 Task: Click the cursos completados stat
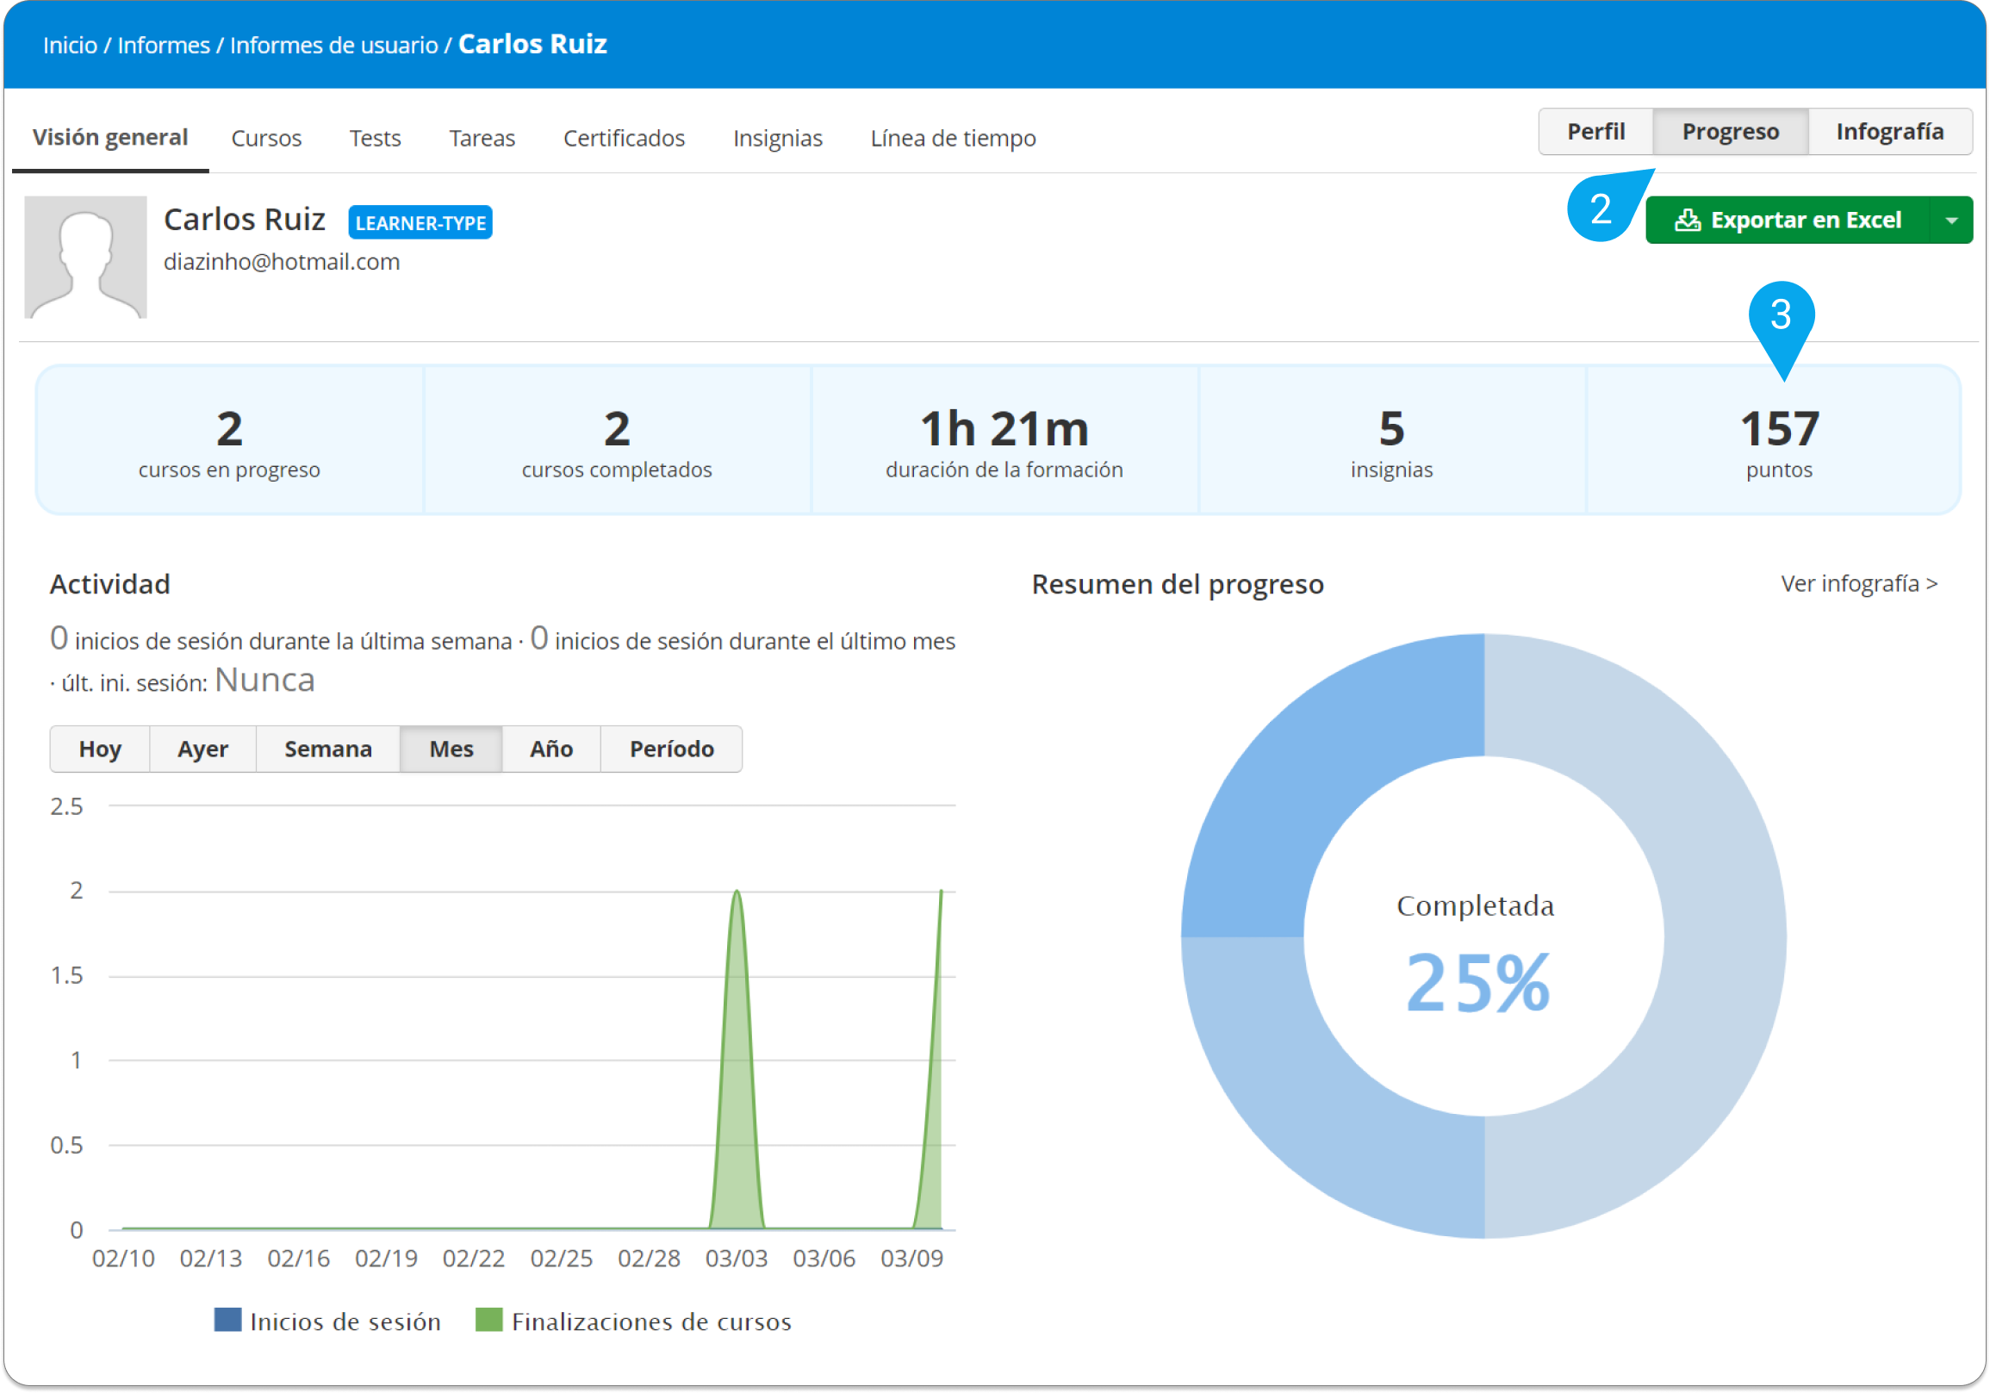point(617,441)
